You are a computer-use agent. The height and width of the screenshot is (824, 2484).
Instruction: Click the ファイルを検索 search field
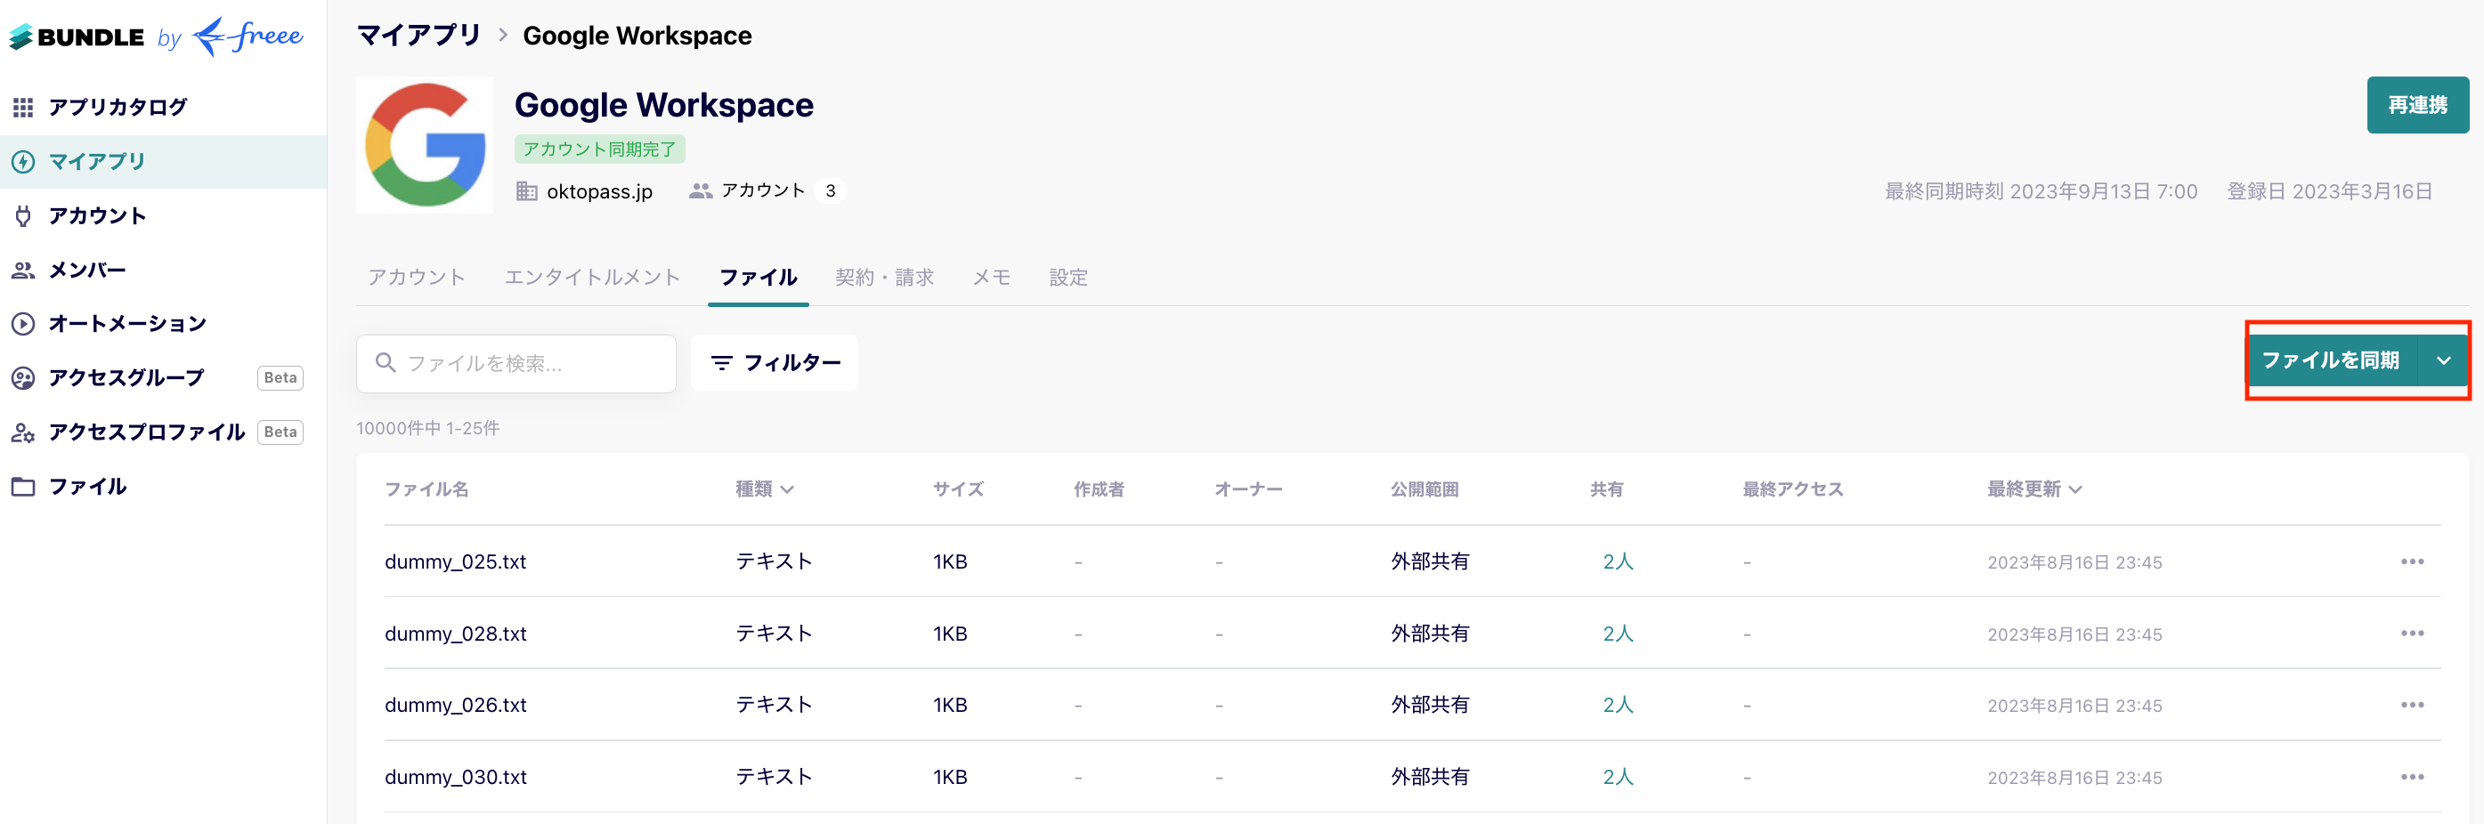pos(515,363)
